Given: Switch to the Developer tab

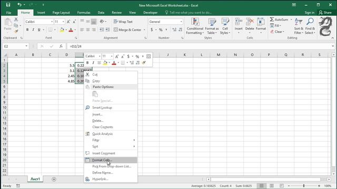Looking at the screenshot, I should click(x=151, y=13).
